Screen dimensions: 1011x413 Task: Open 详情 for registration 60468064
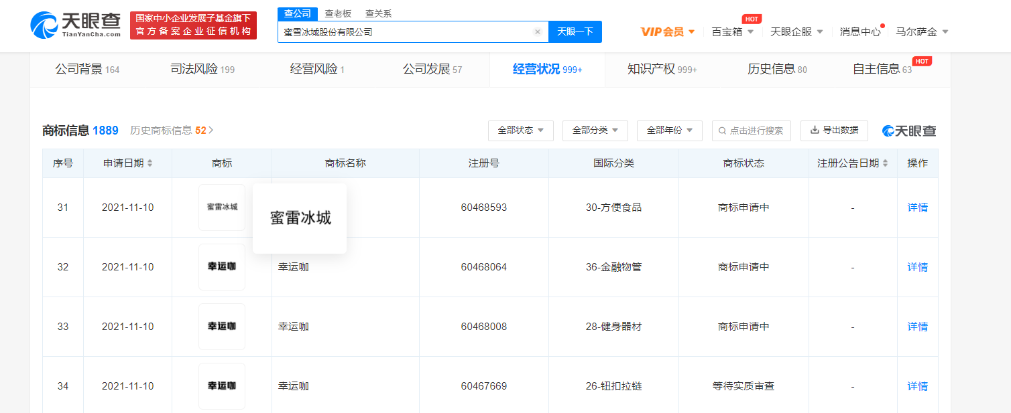pyautogui.click(x=918, y=267)
